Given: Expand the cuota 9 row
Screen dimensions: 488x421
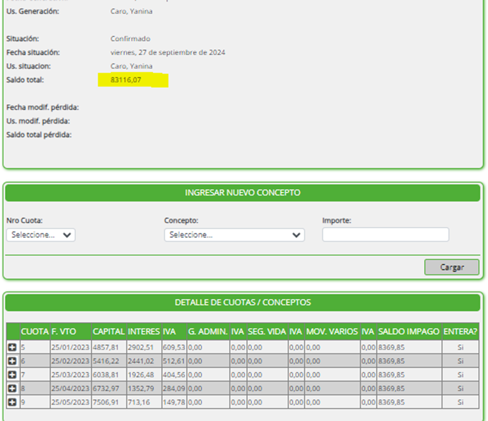Looking at the screenshot, I should pyautogui.click(x=13, y=402).
